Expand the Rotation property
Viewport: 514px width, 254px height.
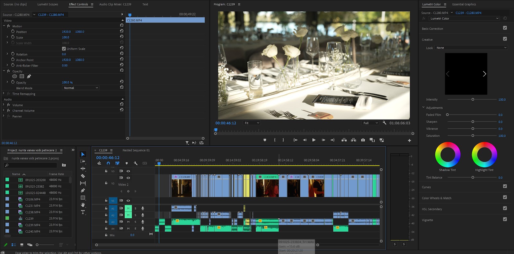click(x=7, y=54)
